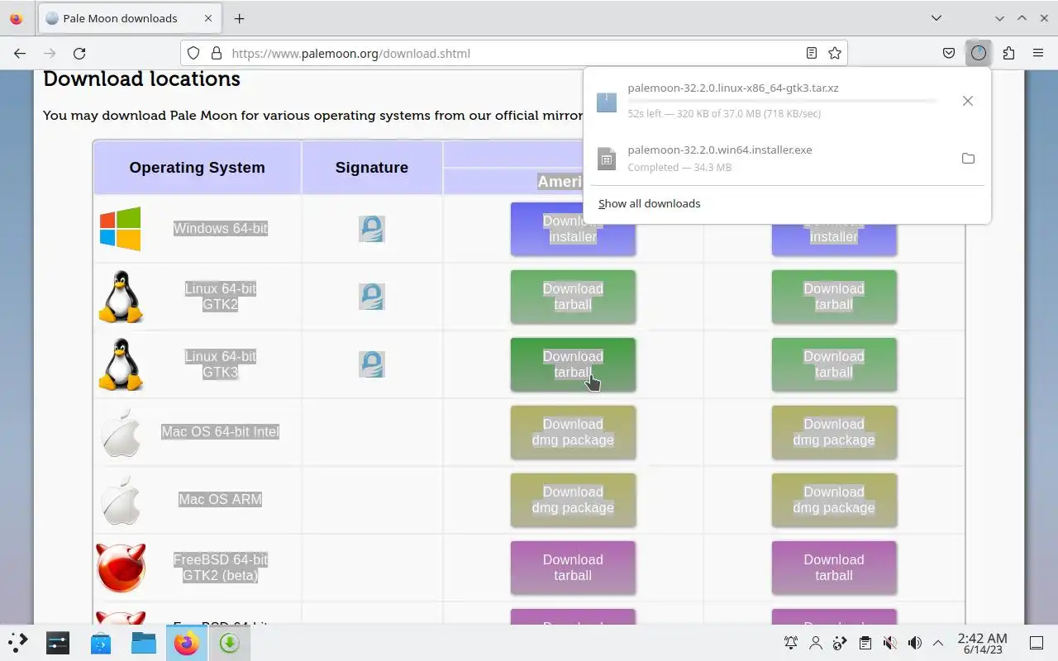Reload the Pale Moon download page

[x=79, y=53]
